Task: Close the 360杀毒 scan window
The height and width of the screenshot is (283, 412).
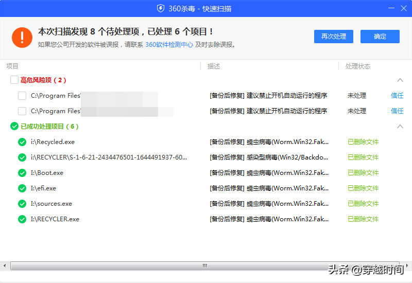Action: [404, 8]
